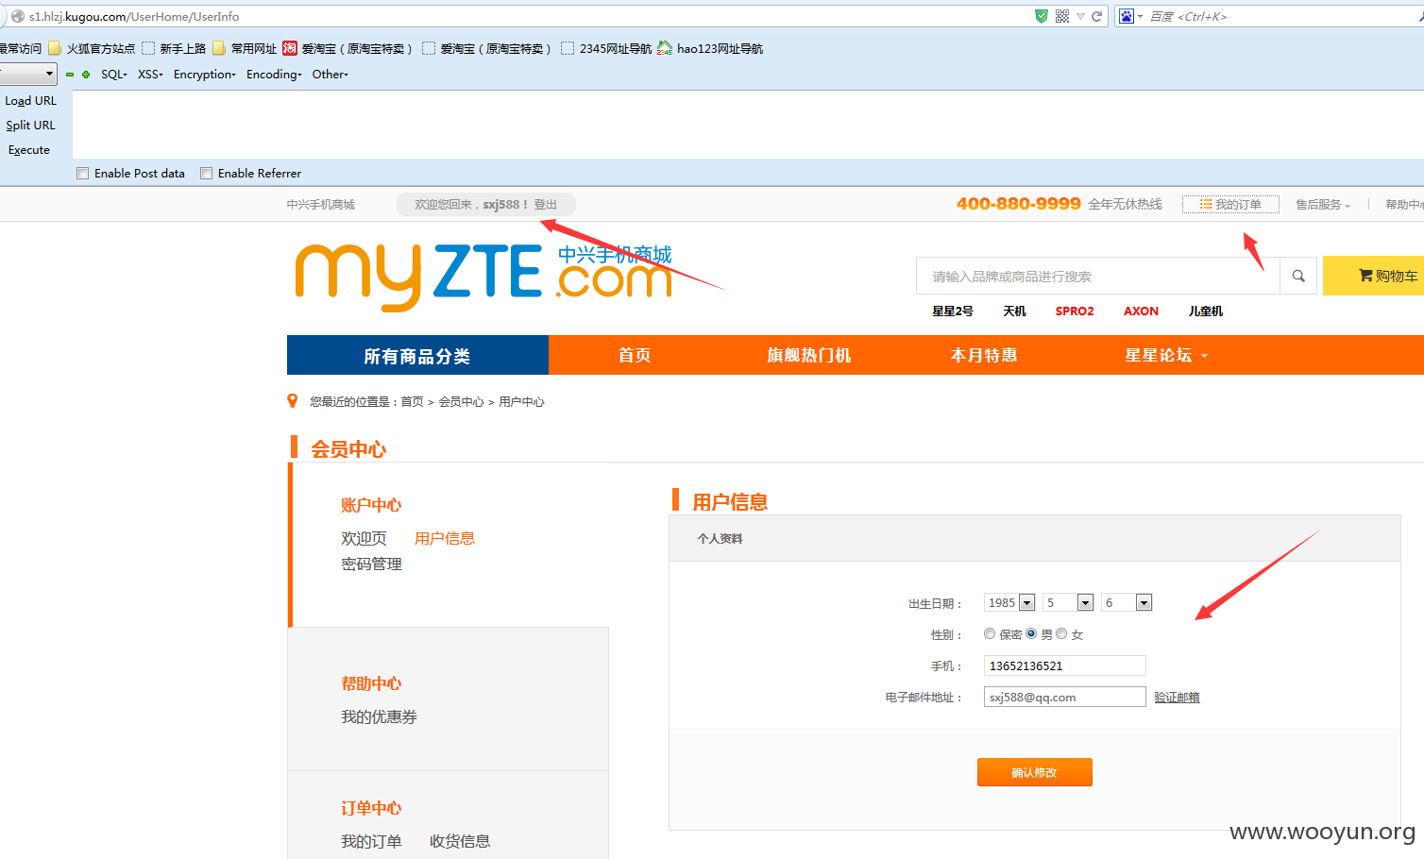Select 用户信息 in the sidebar
This screenshot has height=859, width=1424.
point(445,539)
